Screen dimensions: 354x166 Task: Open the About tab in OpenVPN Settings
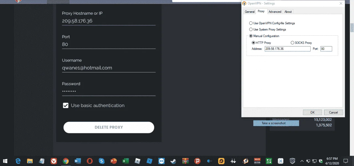pos(288,12)
